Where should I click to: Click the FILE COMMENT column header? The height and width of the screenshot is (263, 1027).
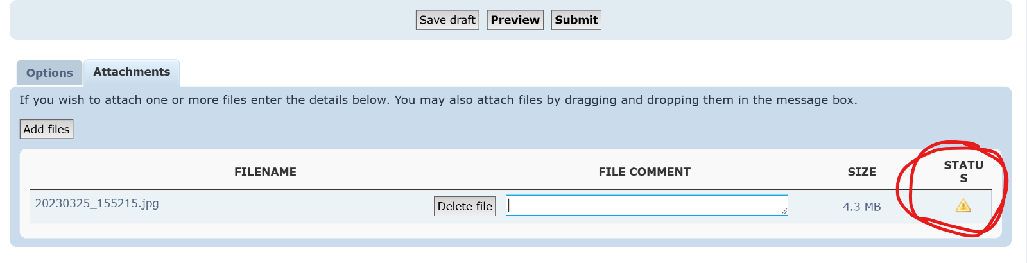click(x=644, y=172)
